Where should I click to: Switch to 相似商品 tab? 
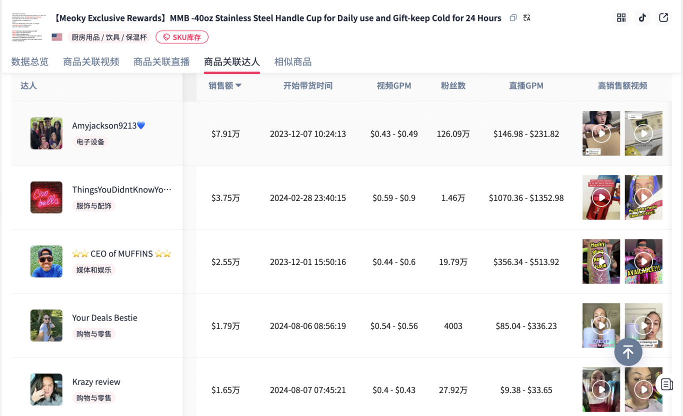(x=293, y=61)
